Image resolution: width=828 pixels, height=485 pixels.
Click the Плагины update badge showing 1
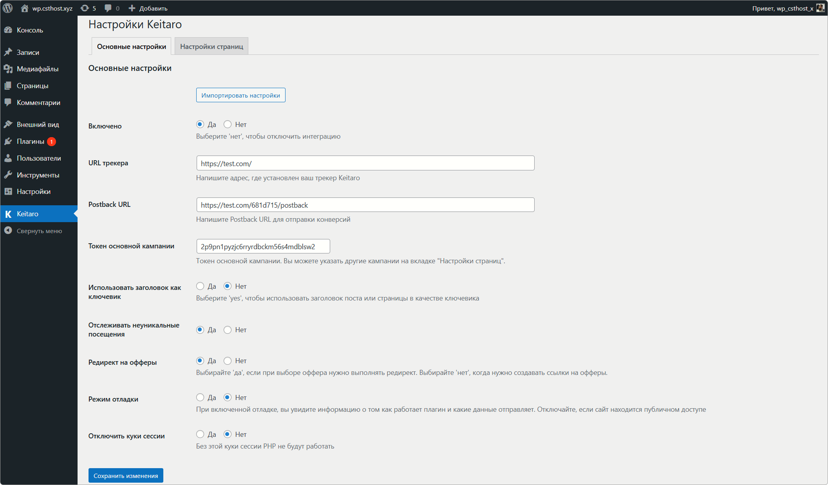pos(51,142)
